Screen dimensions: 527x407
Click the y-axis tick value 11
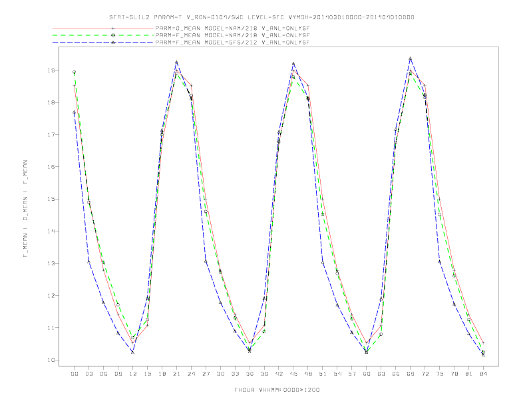(51, 328)
